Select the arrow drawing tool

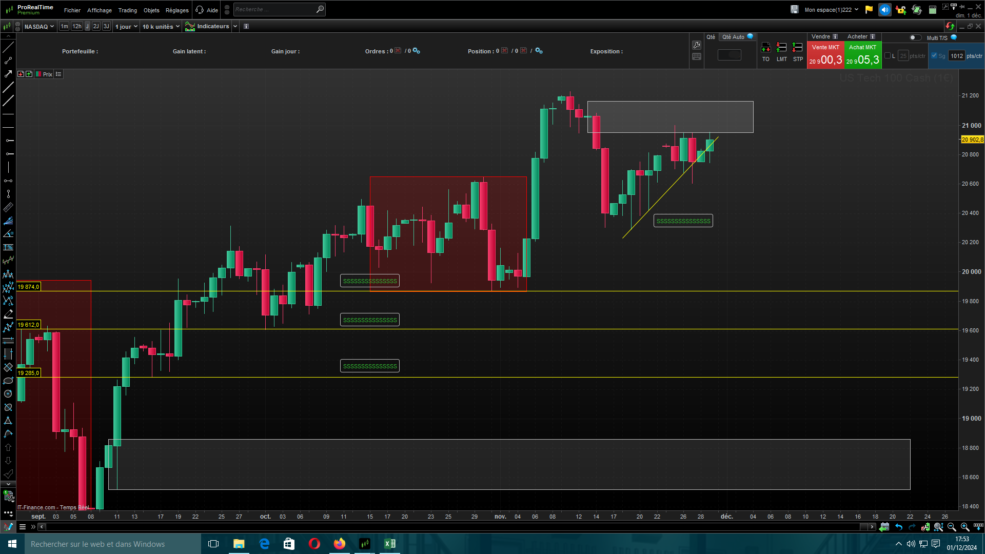click(x=8, y=74)
